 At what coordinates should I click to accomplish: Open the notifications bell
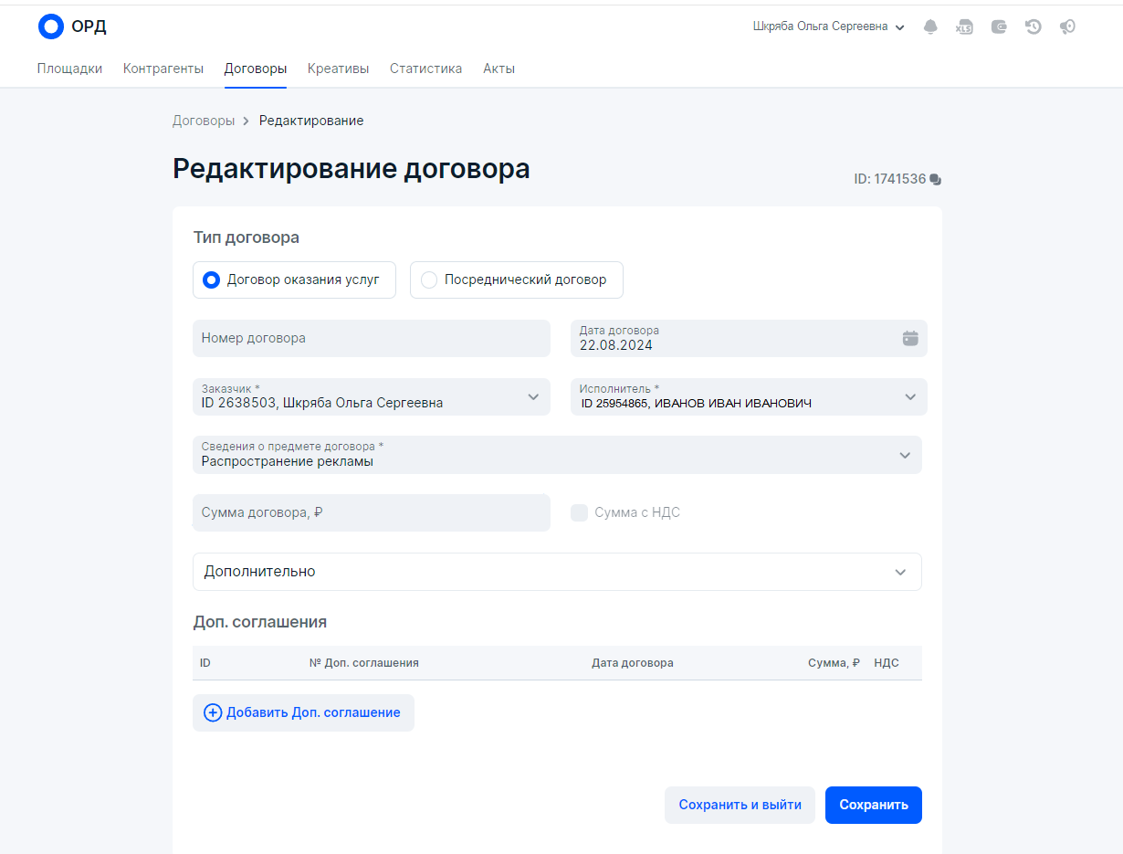coord(930,27)
